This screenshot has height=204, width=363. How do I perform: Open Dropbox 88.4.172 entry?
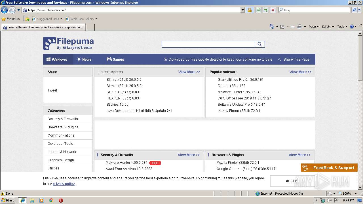pyautogui.click(x=231, y=86)
